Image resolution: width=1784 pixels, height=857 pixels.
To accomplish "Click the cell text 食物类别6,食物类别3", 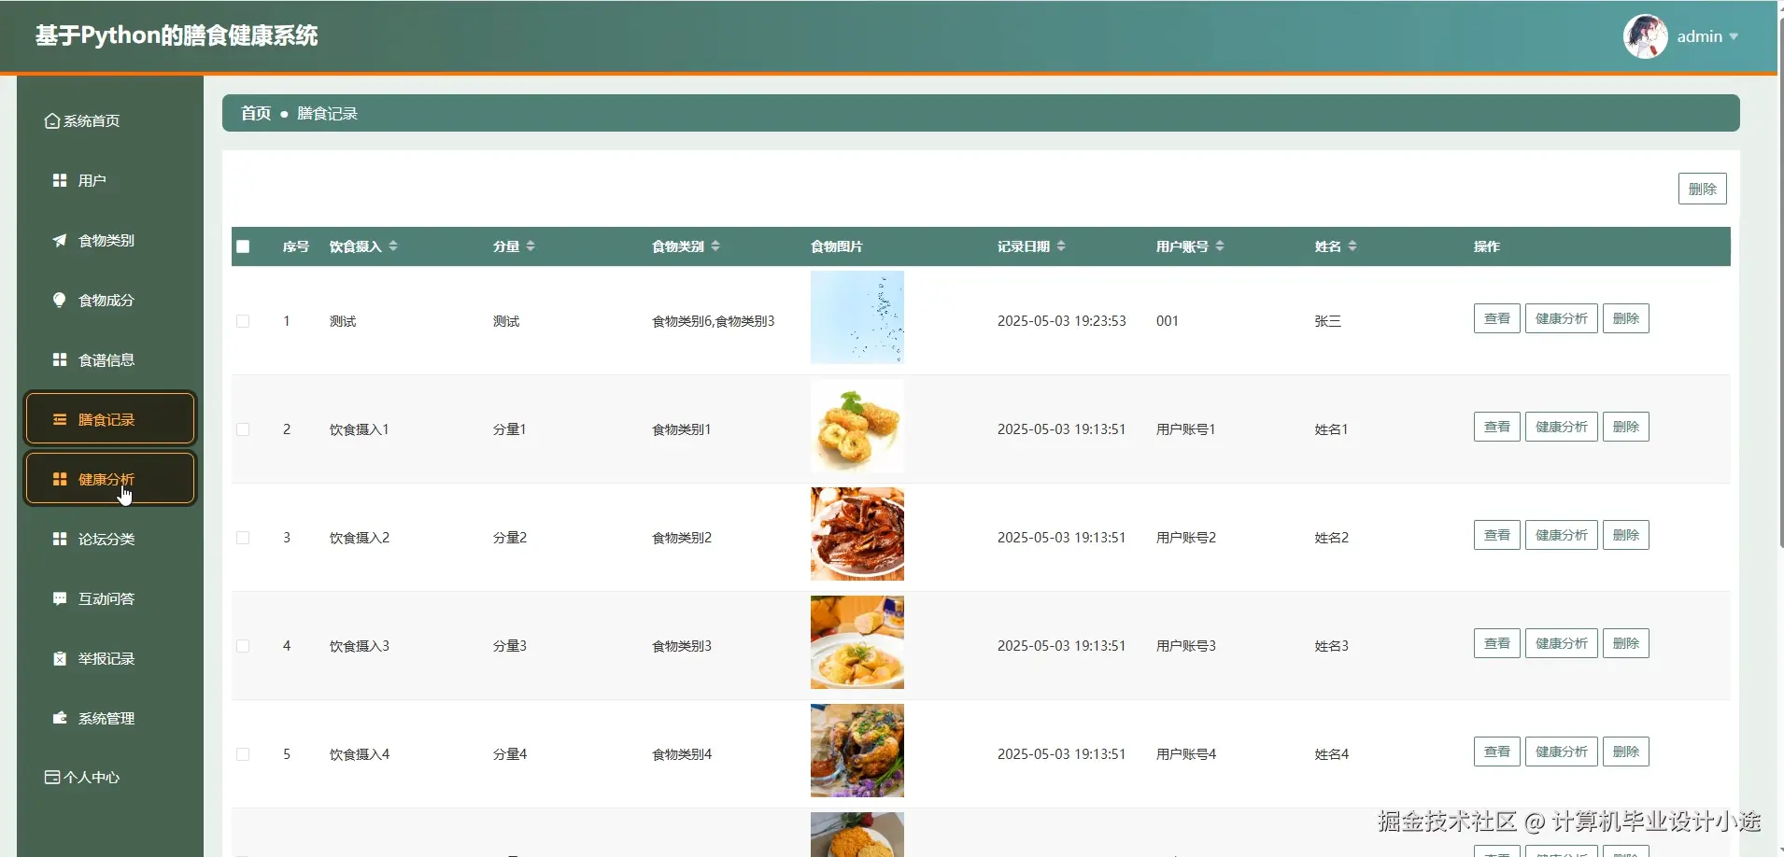I will pos(713,321).
